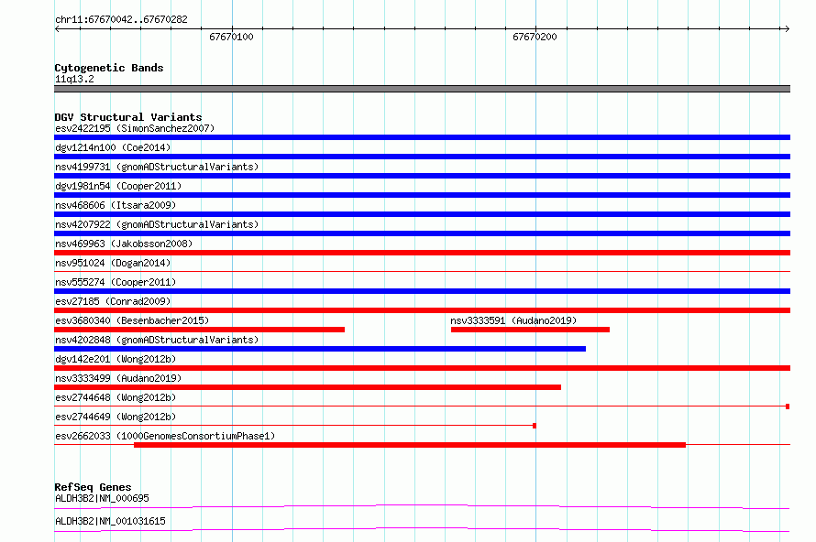The image size is (816, 542).
Task: Click the ruler's right arrowhead
Action: pos(788,29)
